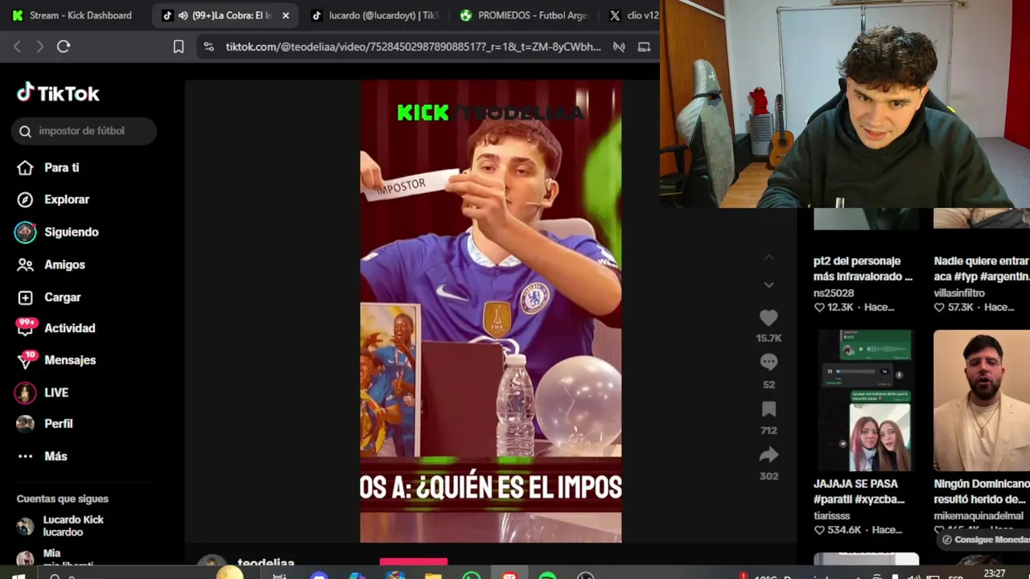Click the search field impostor de fútbol
Screen dimensions: 1030x579
pos(84,131)
